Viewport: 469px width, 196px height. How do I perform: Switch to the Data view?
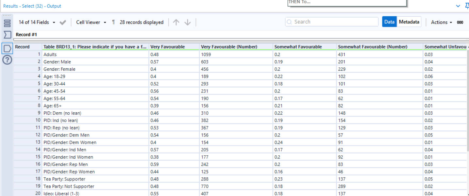(389, 22)
